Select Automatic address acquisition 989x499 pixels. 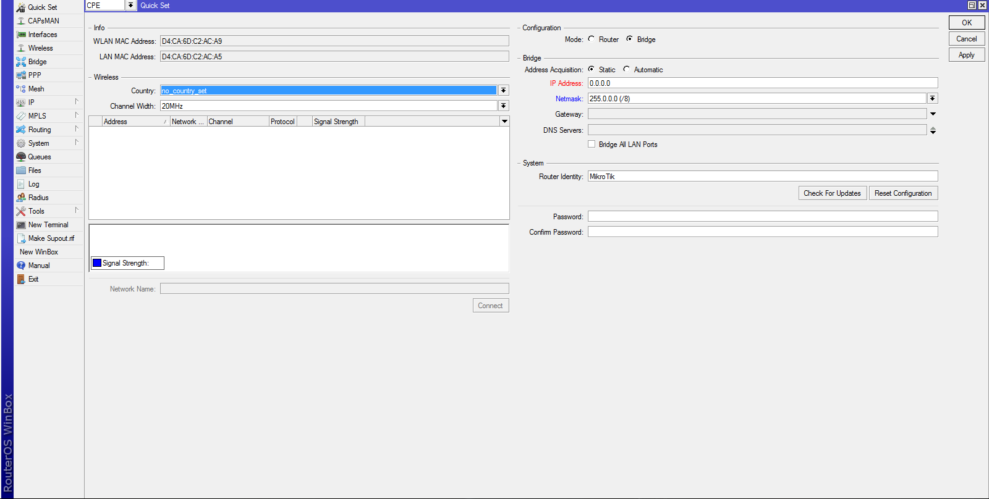click(x=627, y=69)
